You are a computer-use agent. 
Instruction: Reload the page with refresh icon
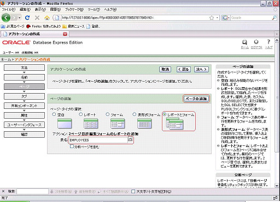tap(27, 18)
